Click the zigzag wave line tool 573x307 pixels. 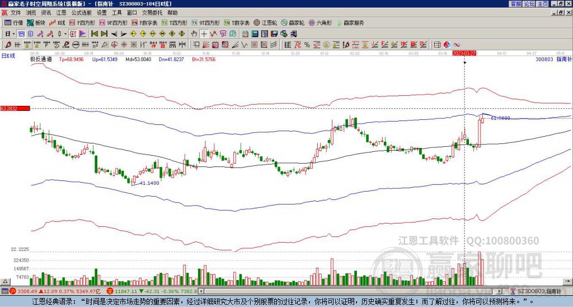[x=244, y=45]
